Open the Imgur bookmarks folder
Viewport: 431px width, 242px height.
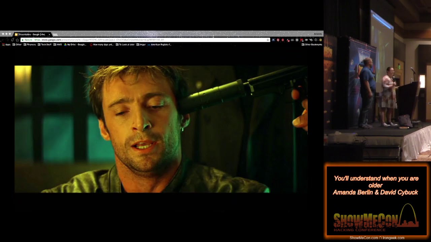click(x=141, y=44)
